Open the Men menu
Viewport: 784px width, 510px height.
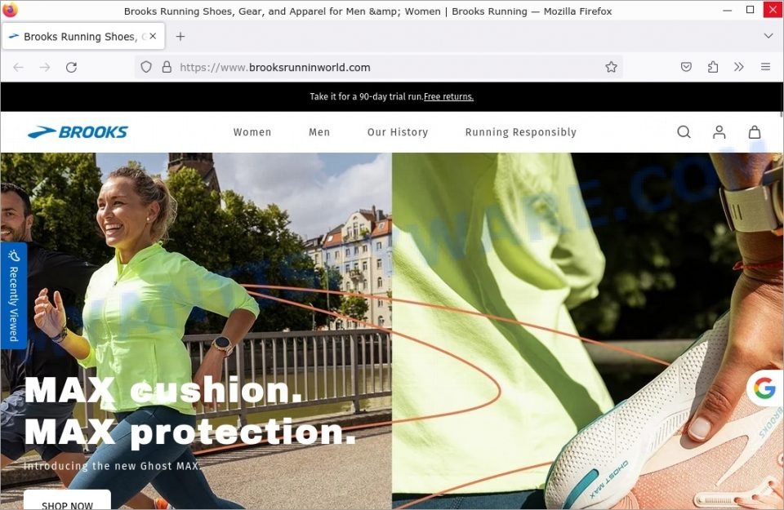[x=319, y=132]
